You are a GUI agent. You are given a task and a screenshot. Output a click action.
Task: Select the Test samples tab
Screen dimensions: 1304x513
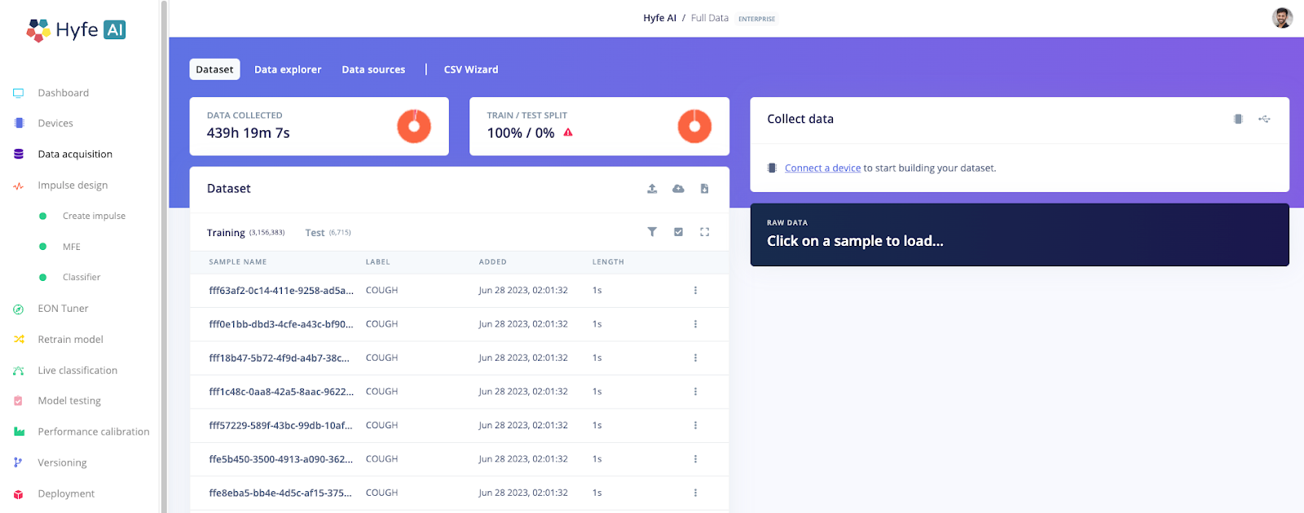point(328,233)
